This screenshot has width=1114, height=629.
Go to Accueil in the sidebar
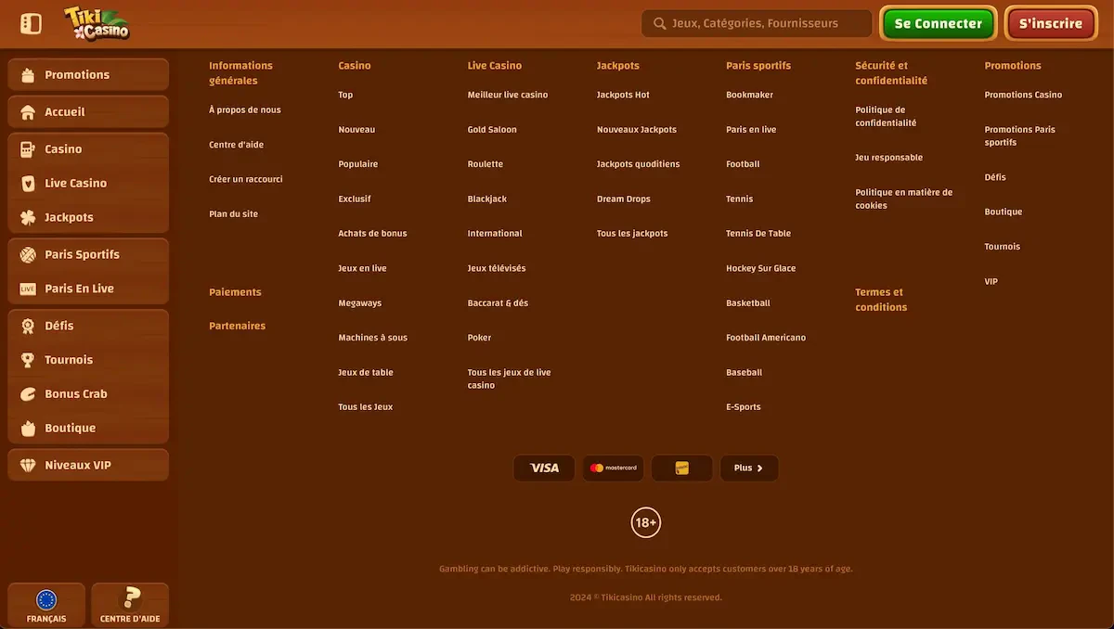(88, 112)
